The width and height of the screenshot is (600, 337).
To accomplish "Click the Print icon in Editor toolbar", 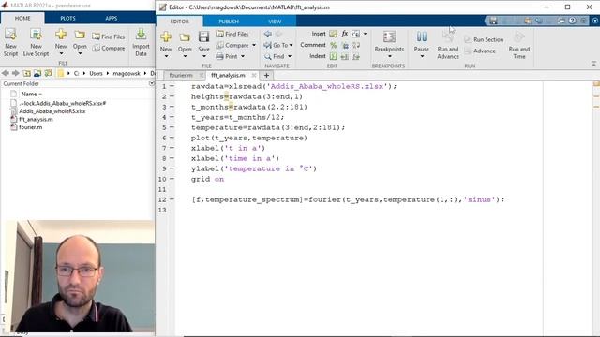I will [219, 56].
